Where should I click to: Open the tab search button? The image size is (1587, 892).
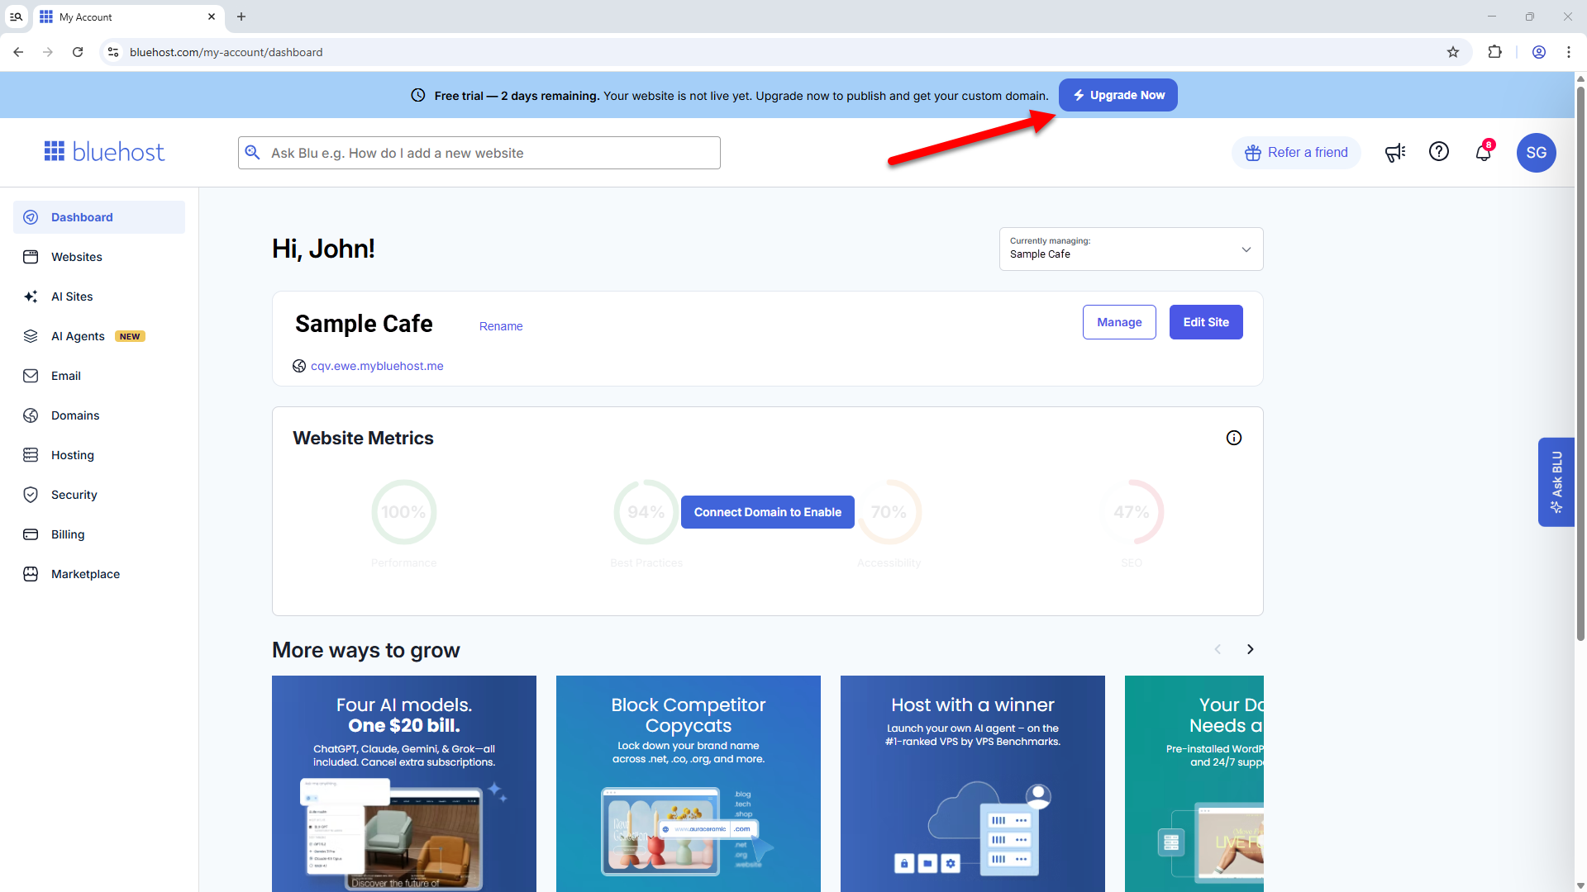tap(16, 17)
